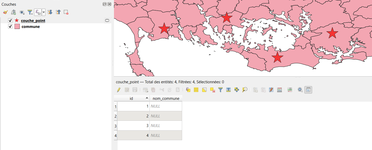
Task: Remove selected layer or group
Action: [66, 12]
